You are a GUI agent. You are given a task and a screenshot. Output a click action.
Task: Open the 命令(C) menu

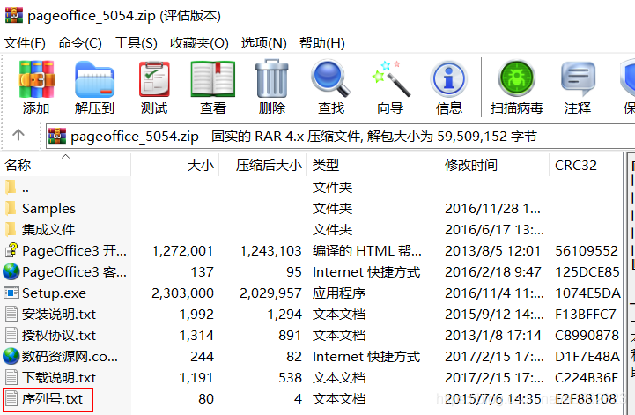click(80, 42)
